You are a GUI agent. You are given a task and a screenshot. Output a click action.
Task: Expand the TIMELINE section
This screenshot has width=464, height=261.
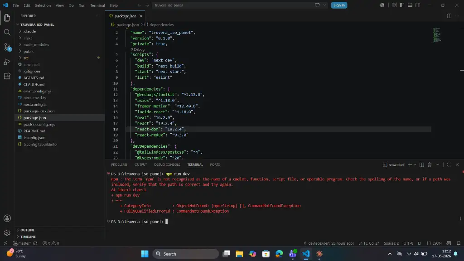(x=28, y=237)
